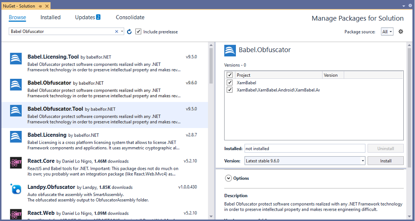Click package list scroll up arrow

[211, 45]
